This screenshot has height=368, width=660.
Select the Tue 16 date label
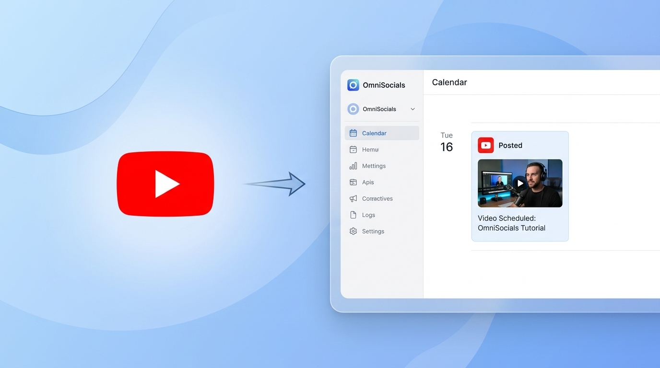447,142
